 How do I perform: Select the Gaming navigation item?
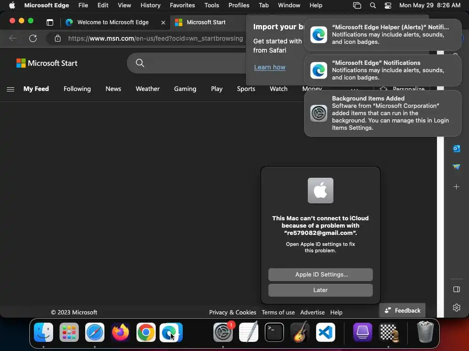185,89
